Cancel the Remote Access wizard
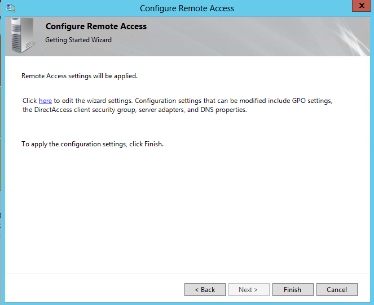 [x=337, y=289]
